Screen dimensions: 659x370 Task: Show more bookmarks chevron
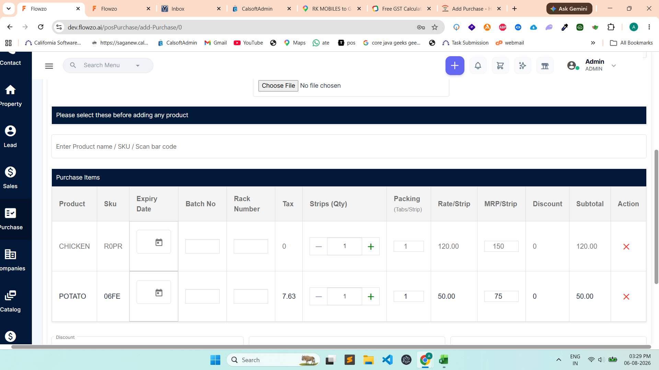[593, 43]
